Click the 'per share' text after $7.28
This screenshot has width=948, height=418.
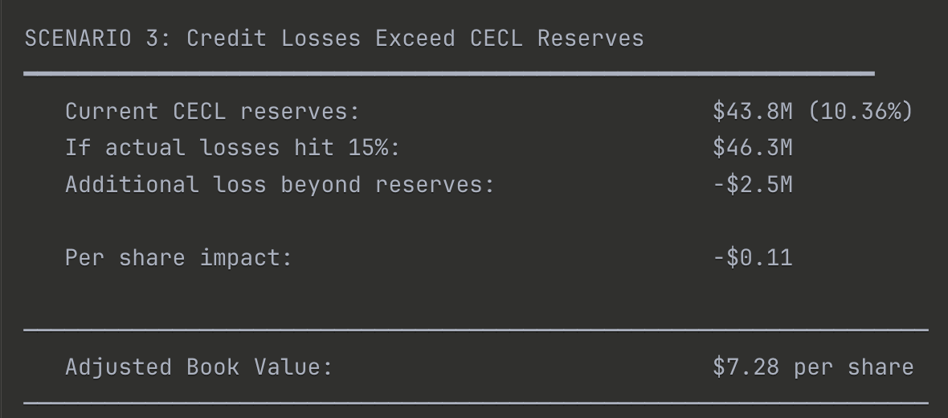click(853, 367)
